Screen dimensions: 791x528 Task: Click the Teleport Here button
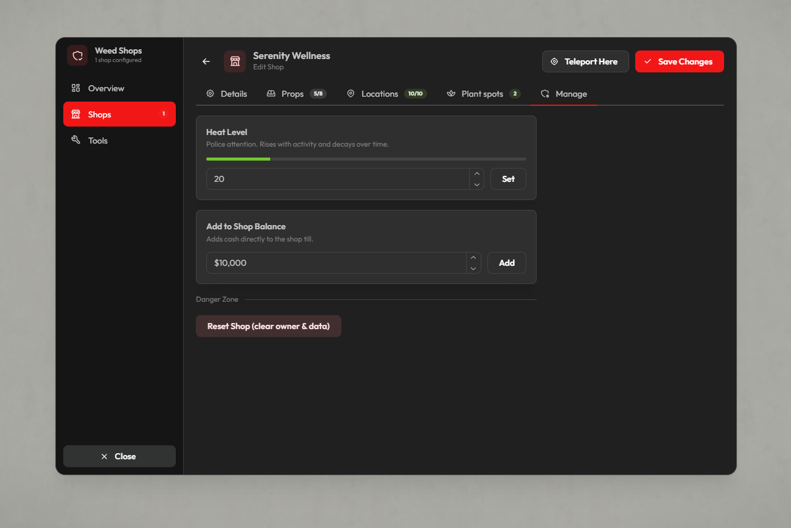click(585, 61)
